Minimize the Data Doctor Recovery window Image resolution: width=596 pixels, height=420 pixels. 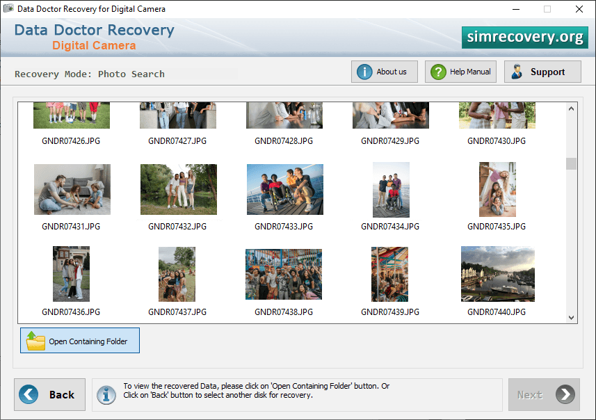pos(516,9)
